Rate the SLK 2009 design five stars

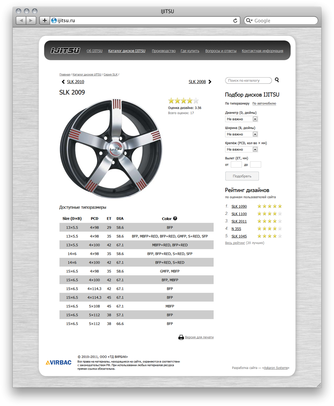coord(196,100)
